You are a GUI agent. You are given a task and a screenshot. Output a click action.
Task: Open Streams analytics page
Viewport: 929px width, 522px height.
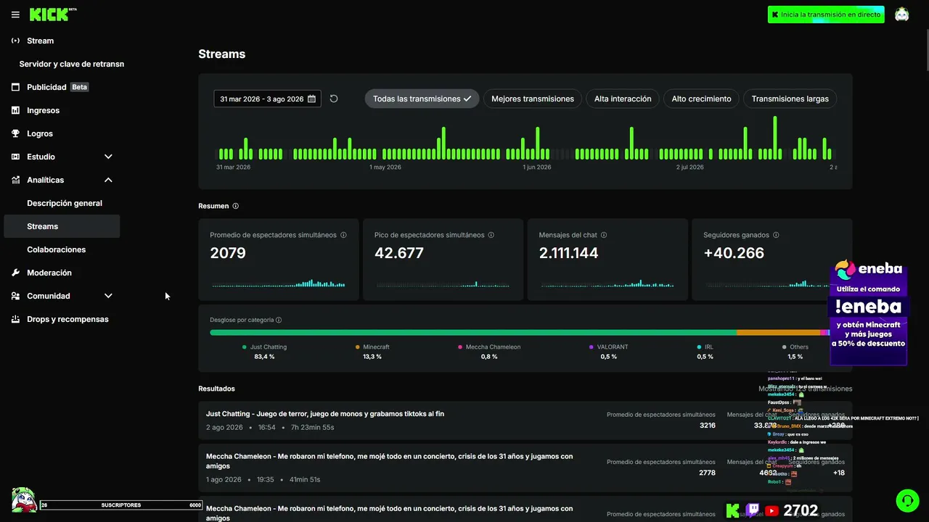62,226
